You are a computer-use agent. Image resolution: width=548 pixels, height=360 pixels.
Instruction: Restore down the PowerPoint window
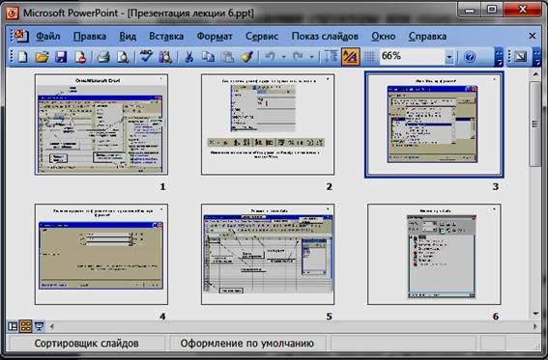pos(492,10)
